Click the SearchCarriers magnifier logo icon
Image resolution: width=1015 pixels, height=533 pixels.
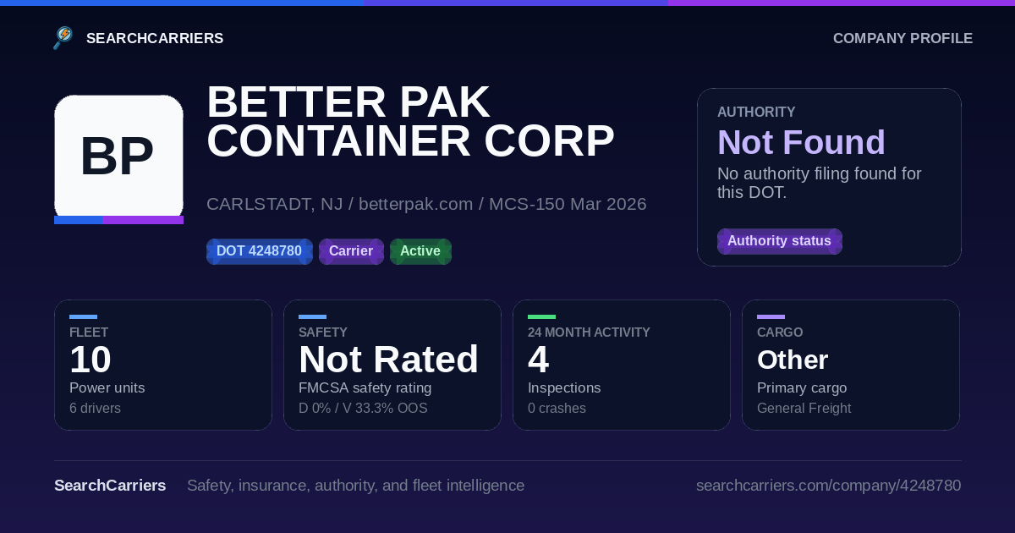pos(63,38)
